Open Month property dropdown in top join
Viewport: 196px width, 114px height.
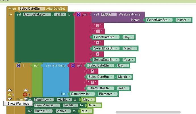click(x=130, y=48)
